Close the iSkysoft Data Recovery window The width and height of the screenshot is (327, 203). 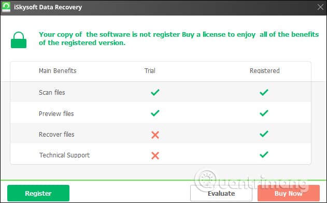click(x=320, y=7)
